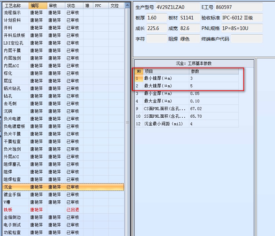275x236 pixels.
Task: Click the 编写 column header
Action: pyautogui.click(x=38, y=6)
